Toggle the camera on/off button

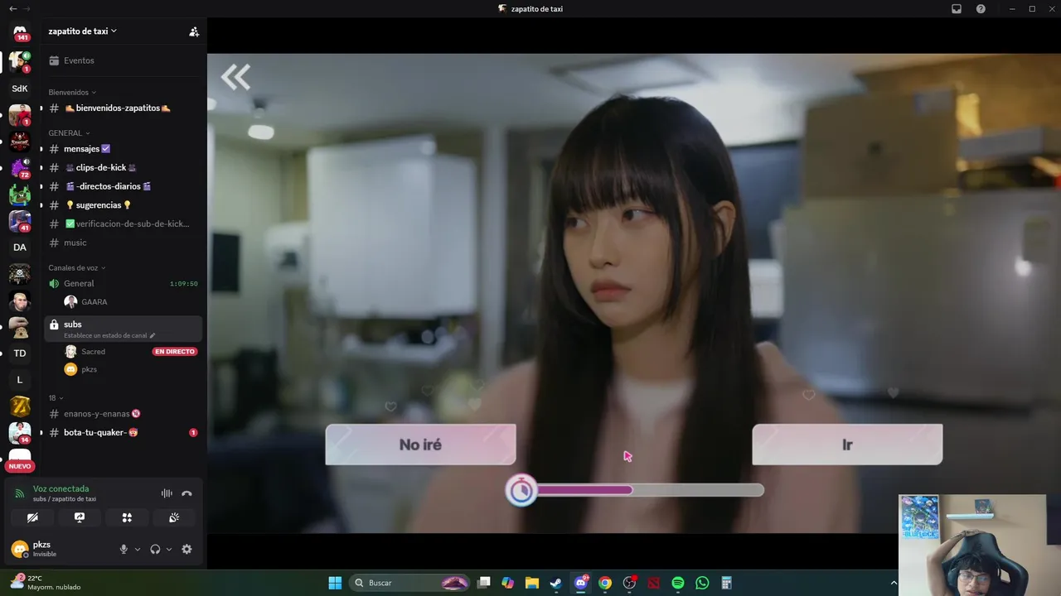[32, 517]
